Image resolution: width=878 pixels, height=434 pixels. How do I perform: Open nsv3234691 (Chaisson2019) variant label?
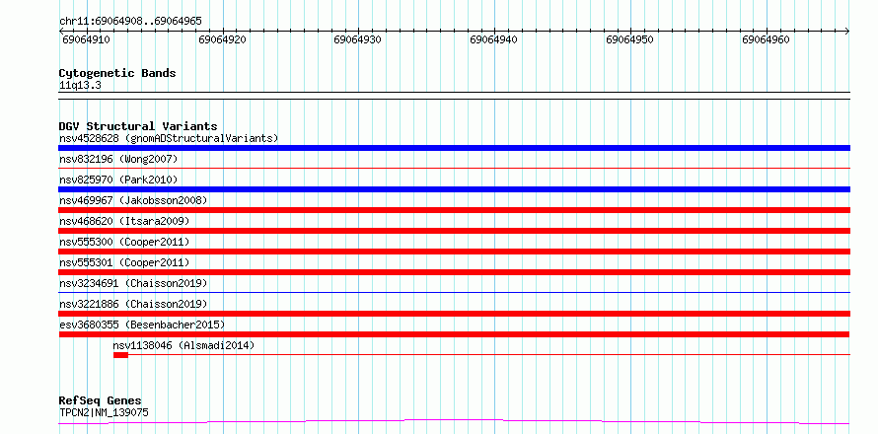click(133, 283)
